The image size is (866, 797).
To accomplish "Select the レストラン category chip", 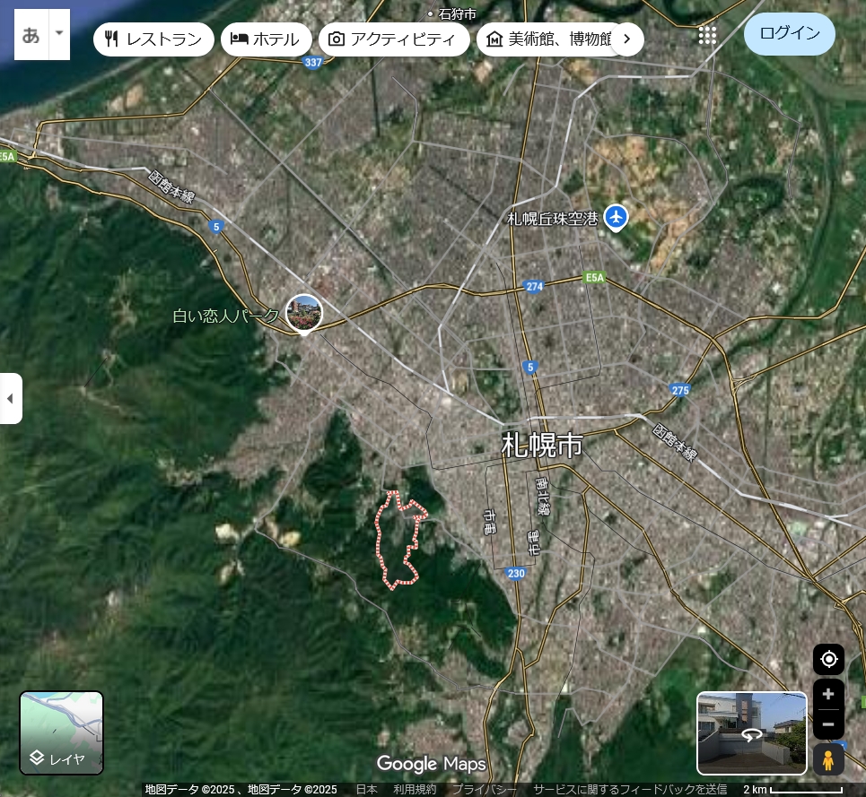I will pyautogui.click(x=153, y=39).
